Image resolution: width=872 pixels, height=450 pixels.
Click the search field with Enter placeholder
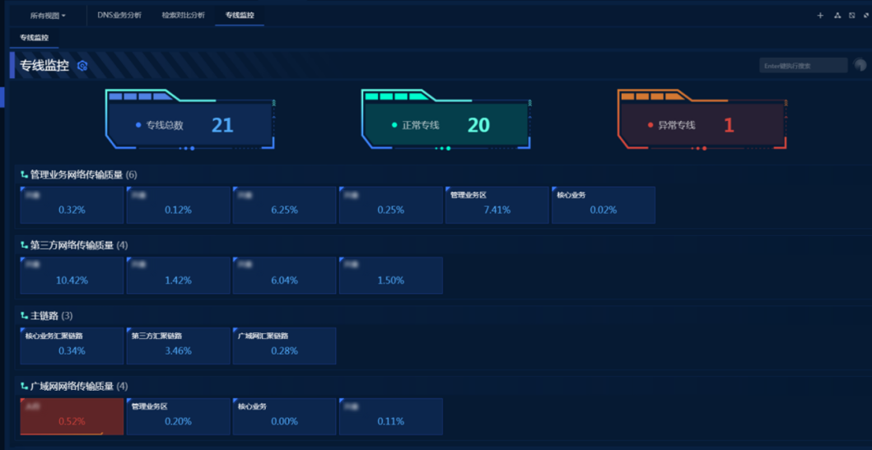803,66
